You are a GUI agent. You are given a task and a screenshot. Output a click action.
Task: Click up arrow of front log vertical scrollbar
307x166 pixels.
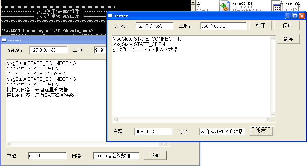tap(273, 38)
